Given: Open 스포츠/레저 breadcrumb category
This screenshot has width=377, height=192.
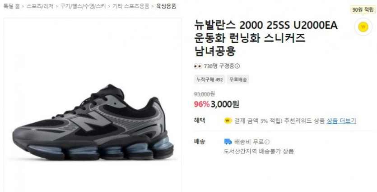Looking at the screenshot, I should 40,6.
